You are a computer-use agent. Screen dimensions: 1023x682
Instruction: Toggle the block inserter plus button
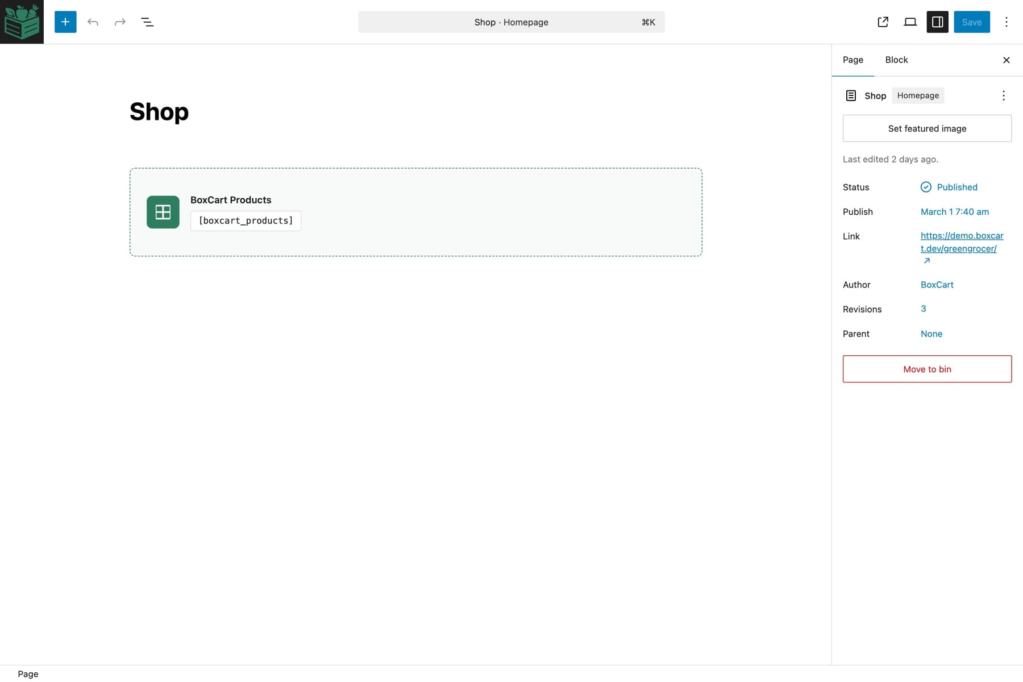click(x=65, y=22)
